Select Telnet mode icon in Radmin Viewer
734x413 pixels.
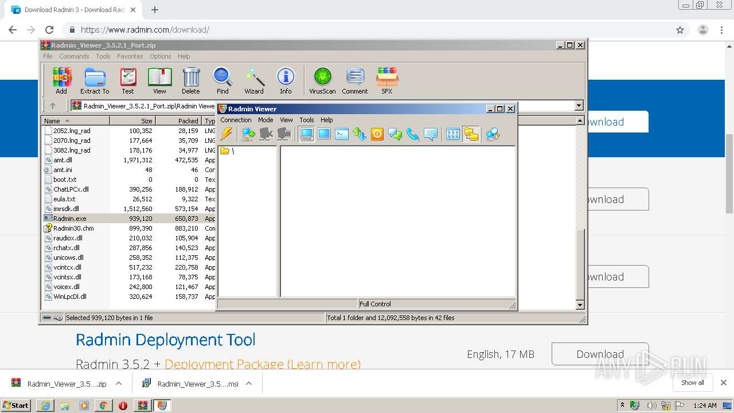tap(342, 134)
